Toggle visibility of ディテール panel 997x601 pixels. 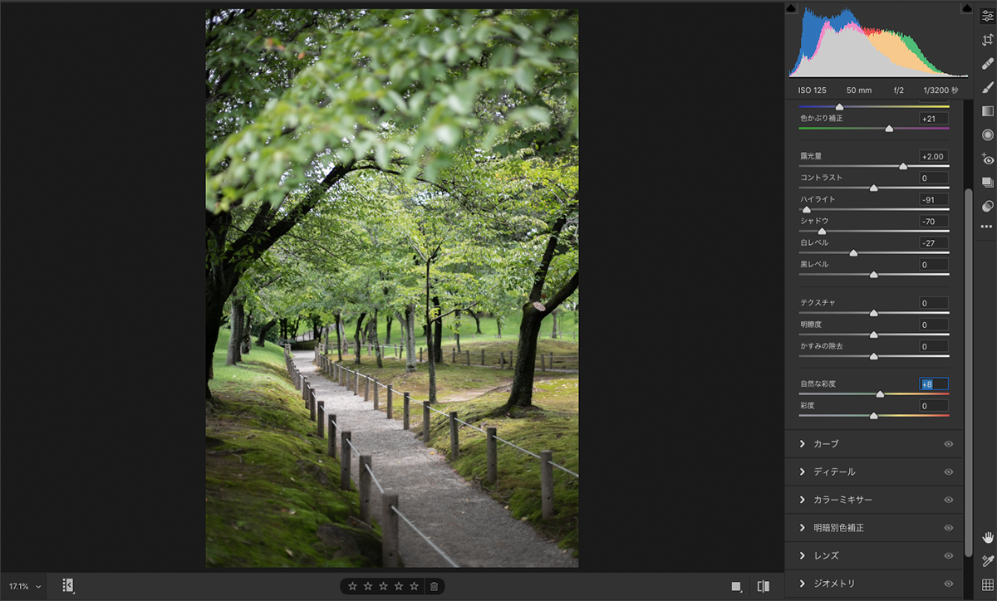(x=948, y=472)
